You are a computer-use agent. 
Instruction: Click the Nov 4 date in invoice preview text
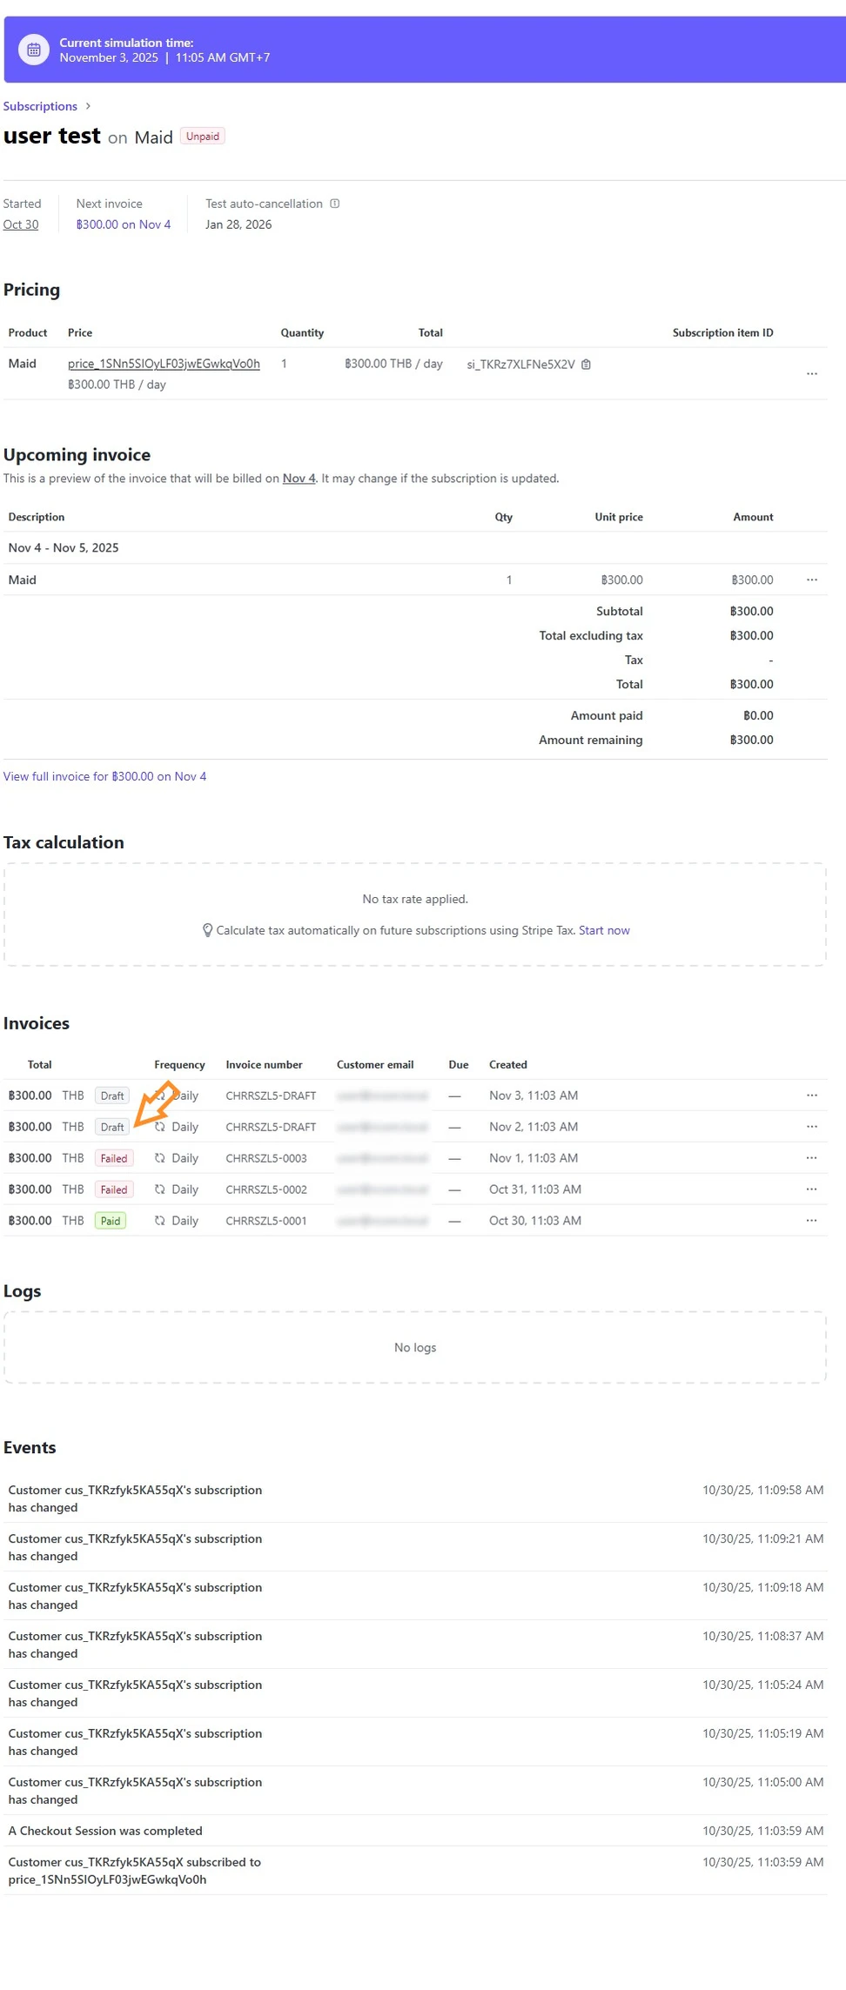pyautogui.click(x=299, y=479)
